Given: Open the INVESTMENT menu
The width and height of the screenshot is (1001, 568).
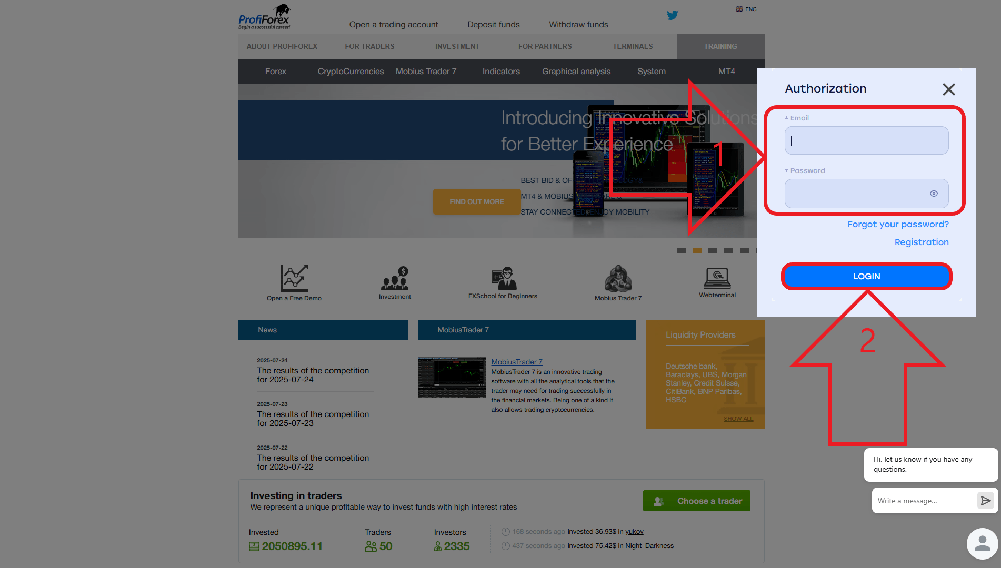Looking at the screenshot, I should [457, 46].
